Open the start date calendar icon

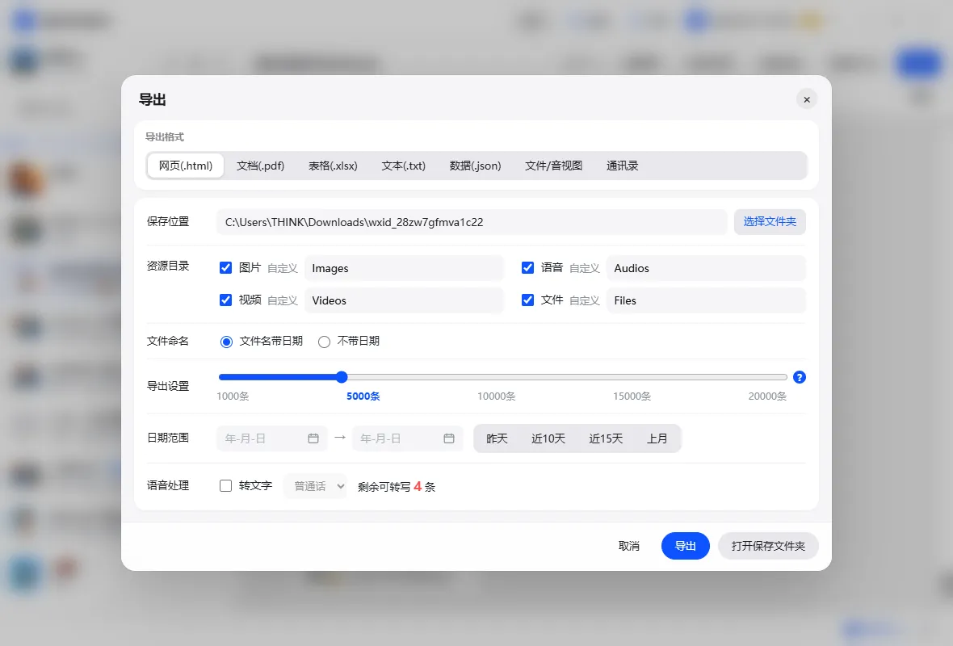[x=313, y=438]
